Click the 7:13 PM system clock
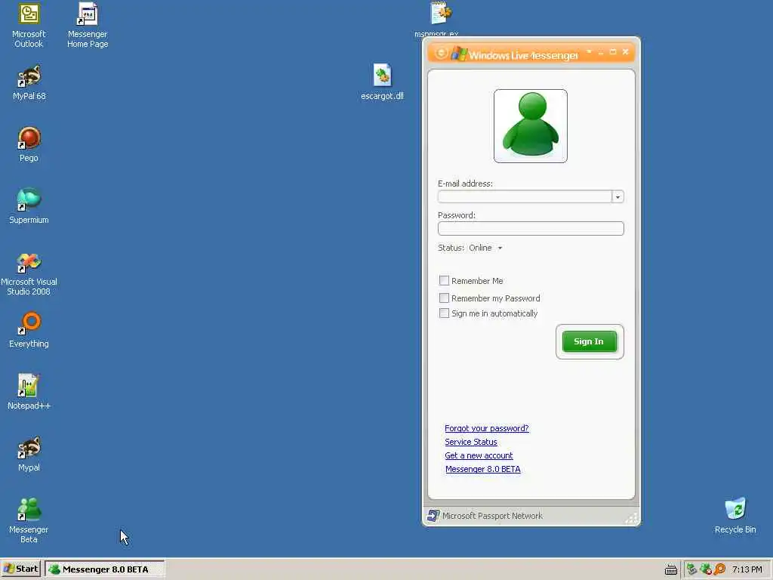This screenshot has width=773, height=580. [747, 569]
